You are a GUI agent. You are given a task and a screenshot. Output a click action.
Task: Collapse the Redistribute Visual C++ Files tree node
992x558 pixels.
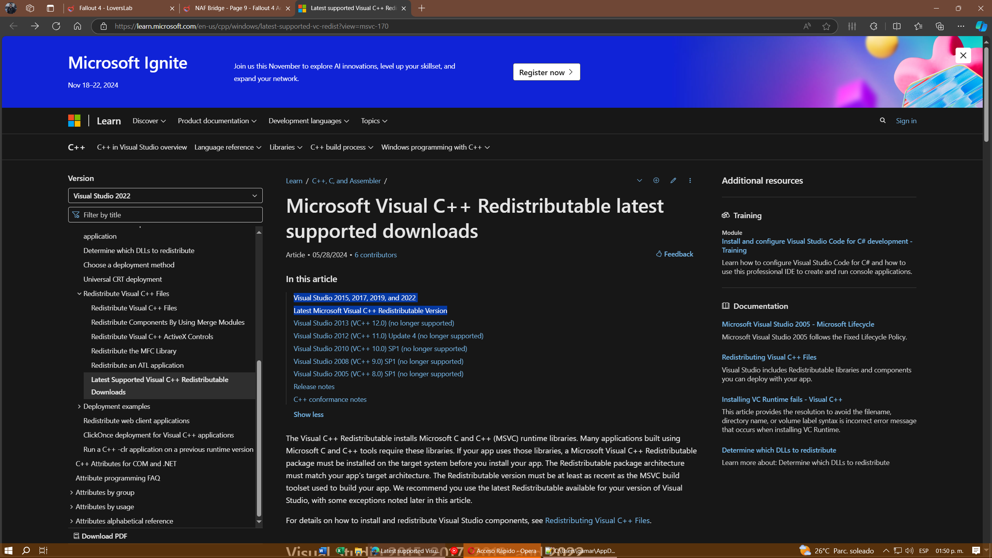[x=79, y=294]
